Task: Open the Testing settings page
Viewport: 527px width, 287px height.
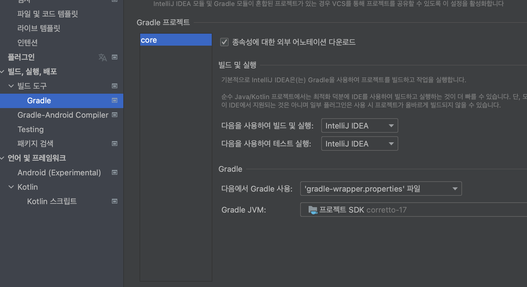Action: click(31, 129)
